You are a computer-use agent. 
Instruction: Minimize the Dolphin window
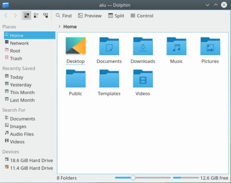207,5
